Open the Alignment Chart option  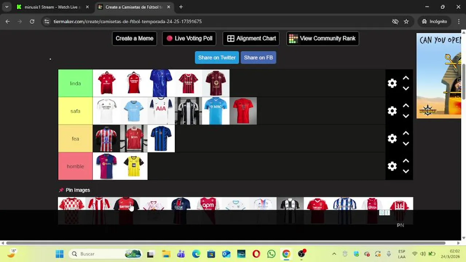[251, 39]
